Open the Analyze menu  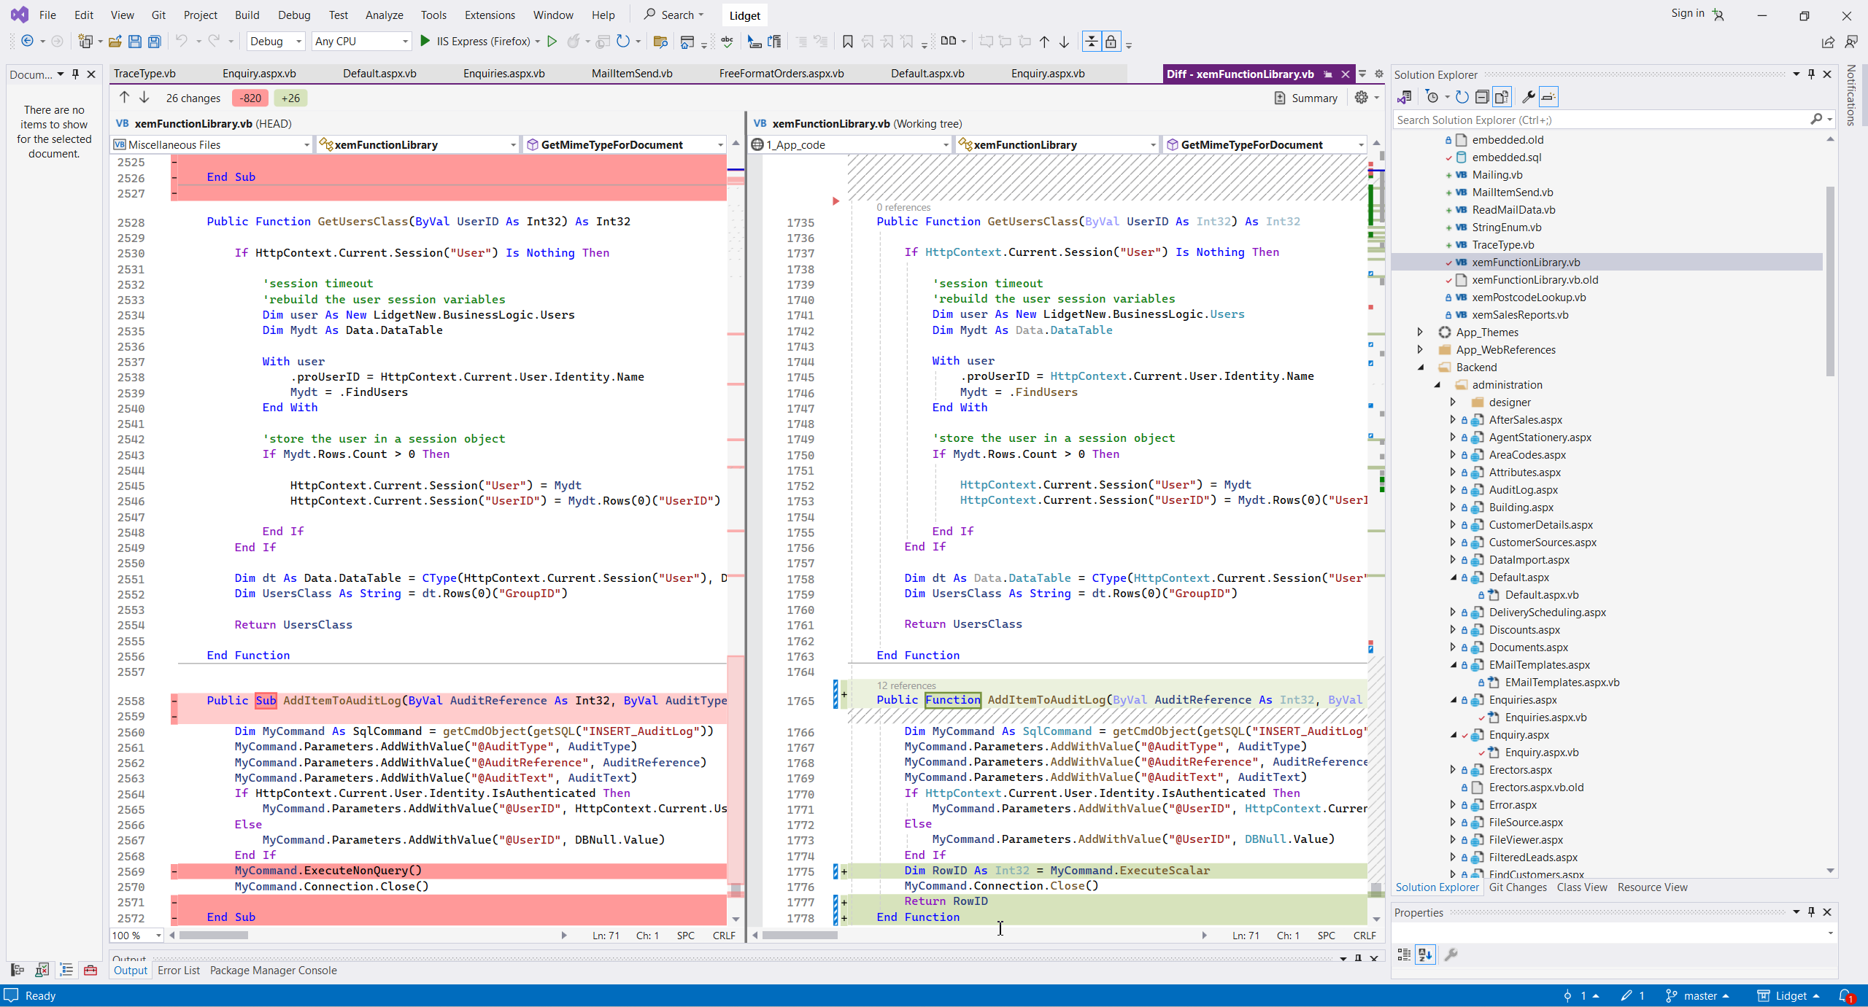coord(384,15)
